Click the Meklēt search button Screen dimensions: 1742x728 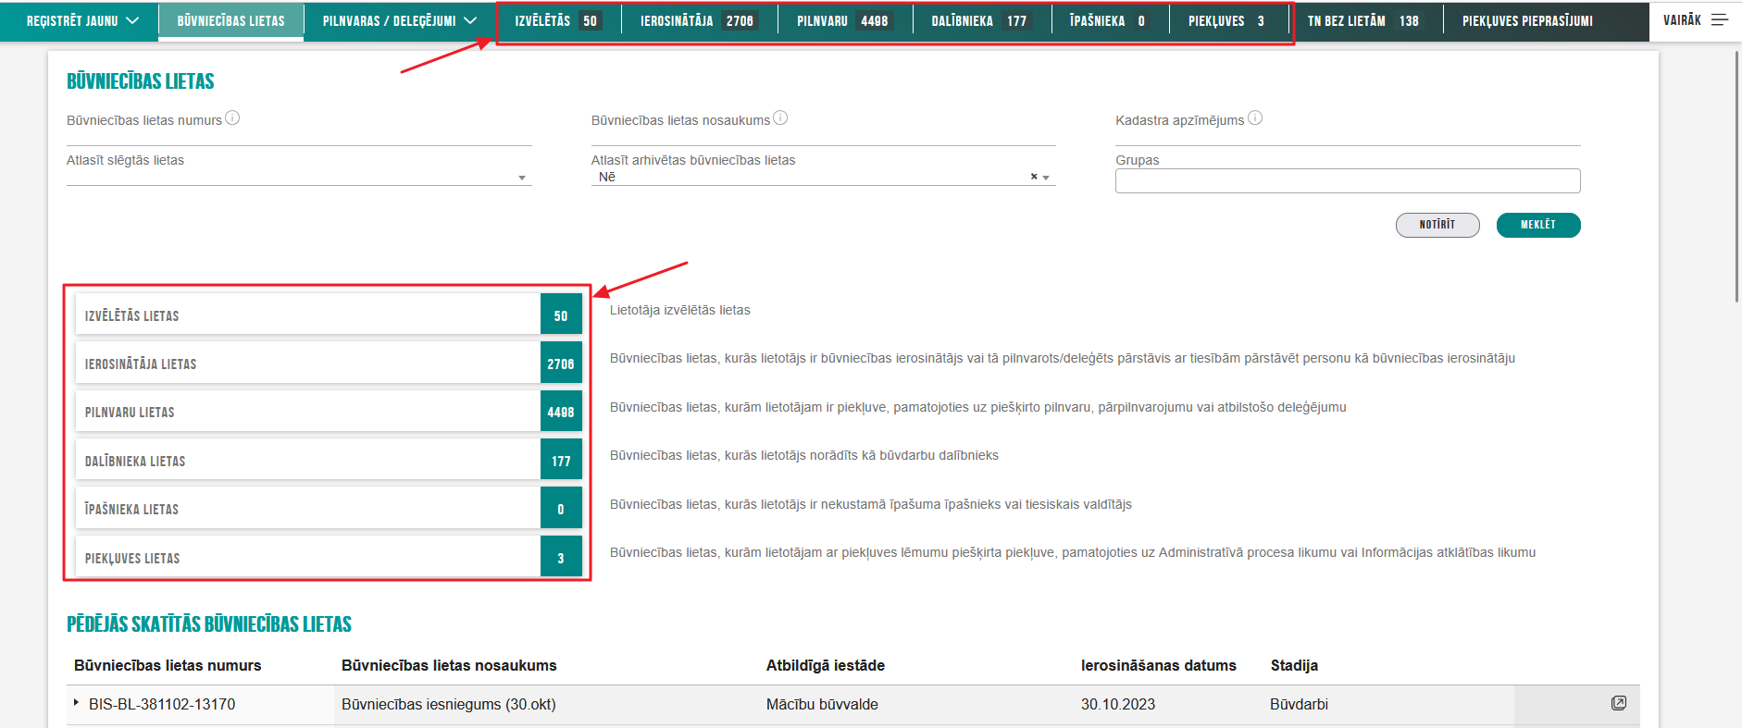(1538, 225)
